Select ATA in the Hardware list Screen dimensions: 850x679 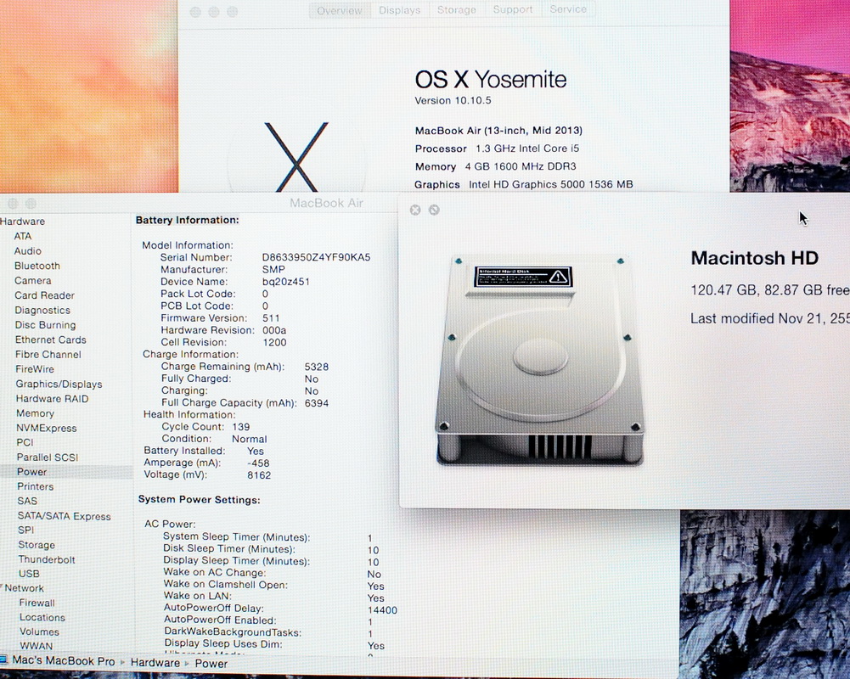click(x=23, y=236)
